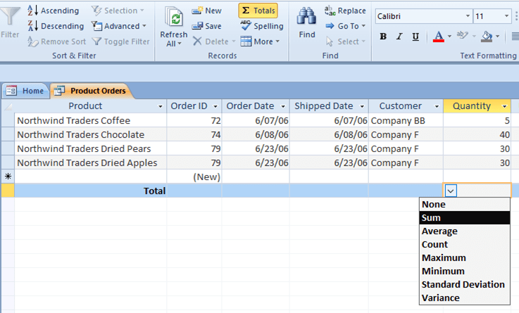The image size is (519, 313).
Task: Click Replace in Find group
Action: [x=345, y=11]
